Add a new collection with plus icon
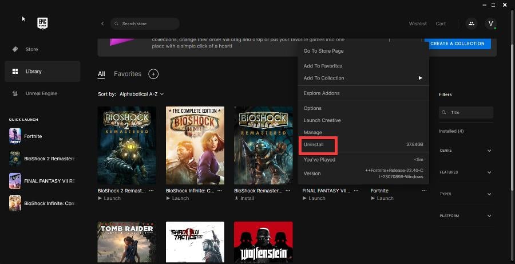This screenshot has height=264, width=515. coord(153,74)
